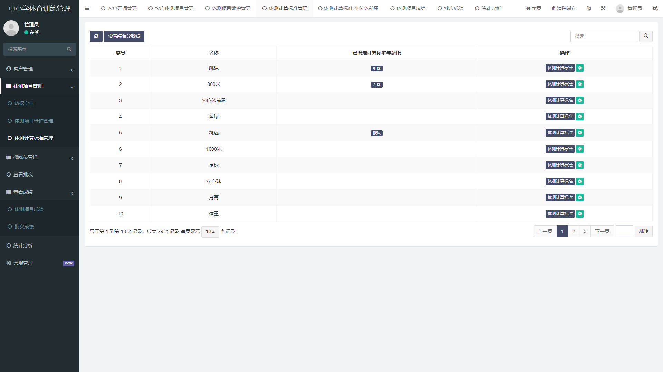Click the table search input field

coord(604,37)
